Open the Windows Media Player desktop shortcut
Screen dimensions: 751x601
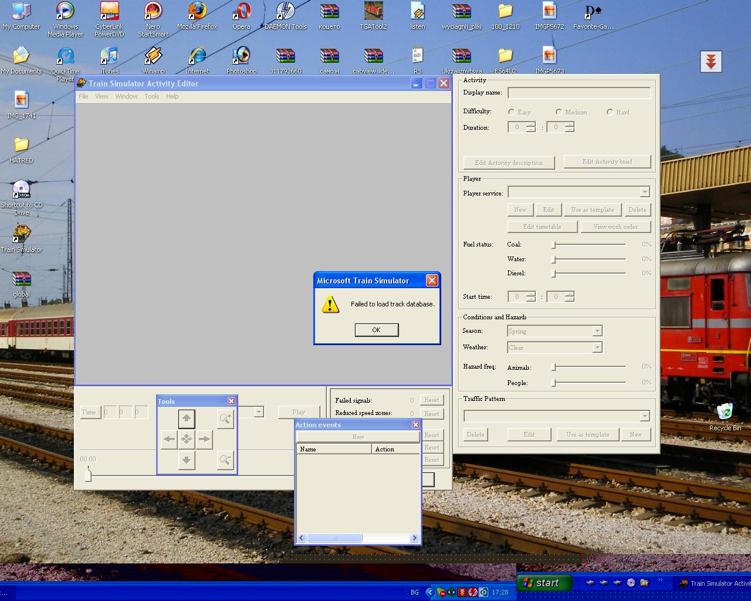click(x=65, y=19)
